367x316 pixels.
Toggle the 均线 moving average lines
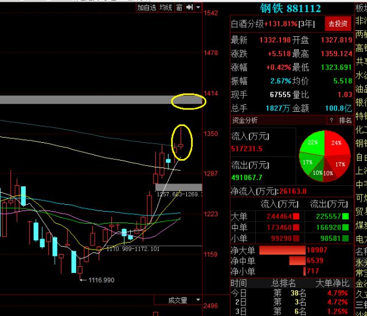[x=166, y=7]
